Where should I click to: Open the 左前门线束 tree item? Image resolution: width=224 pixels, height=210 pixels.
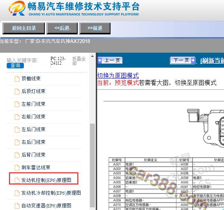(34, 104)
